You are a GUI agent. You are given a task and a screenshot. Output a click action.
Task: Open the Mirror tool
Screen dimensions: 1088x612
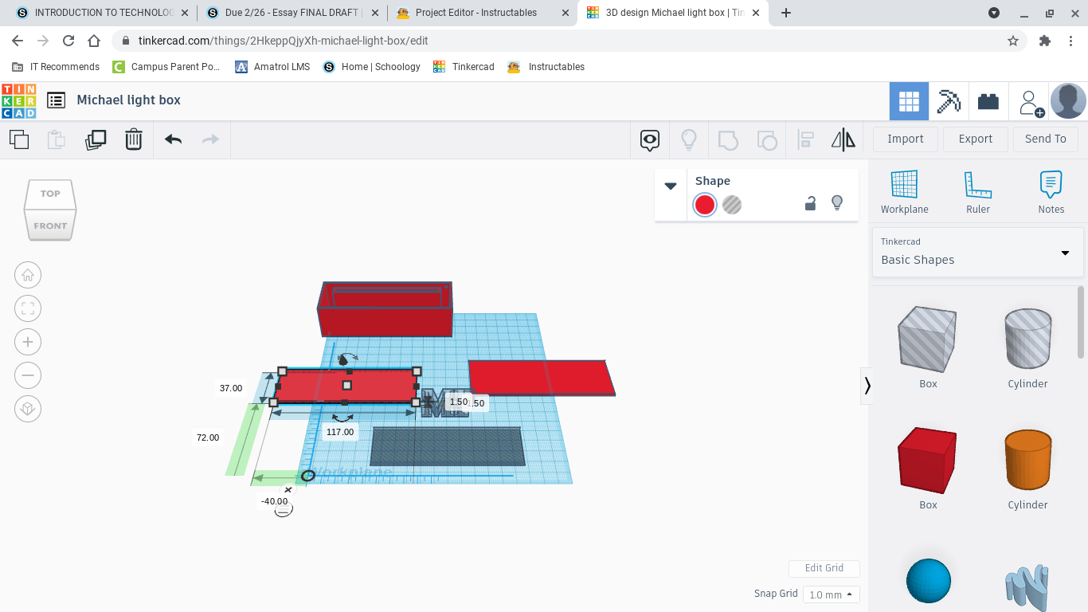(x=843, y=139)
